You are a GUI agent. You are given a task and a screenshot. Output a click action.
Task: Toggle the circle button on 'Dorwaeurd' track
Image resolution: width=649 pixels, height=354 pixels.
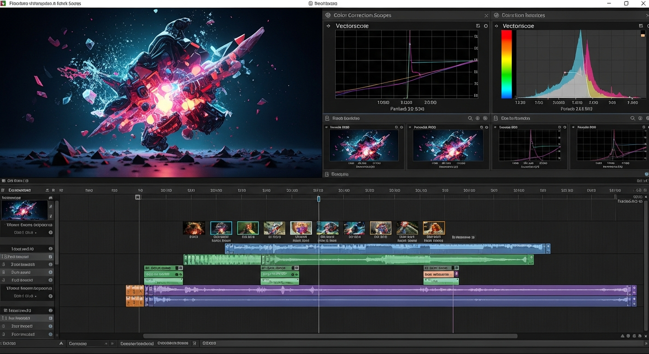tap(51, 272)
